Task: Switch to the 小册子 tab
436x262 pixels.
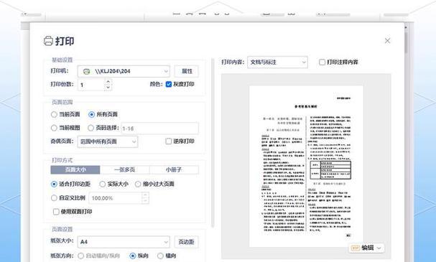Action: pos(174,169)
